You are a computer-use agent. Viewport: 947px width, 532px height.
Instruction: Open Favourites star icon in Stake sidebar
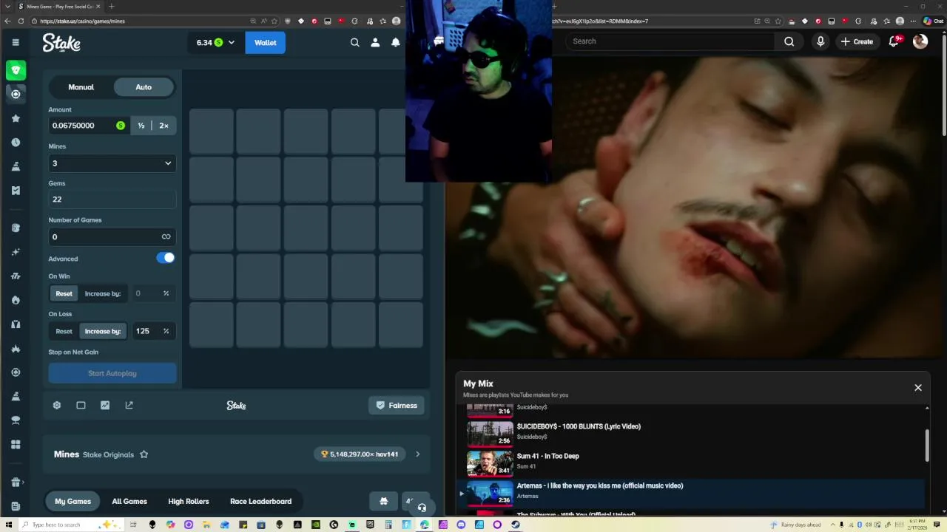click(16, 118)
